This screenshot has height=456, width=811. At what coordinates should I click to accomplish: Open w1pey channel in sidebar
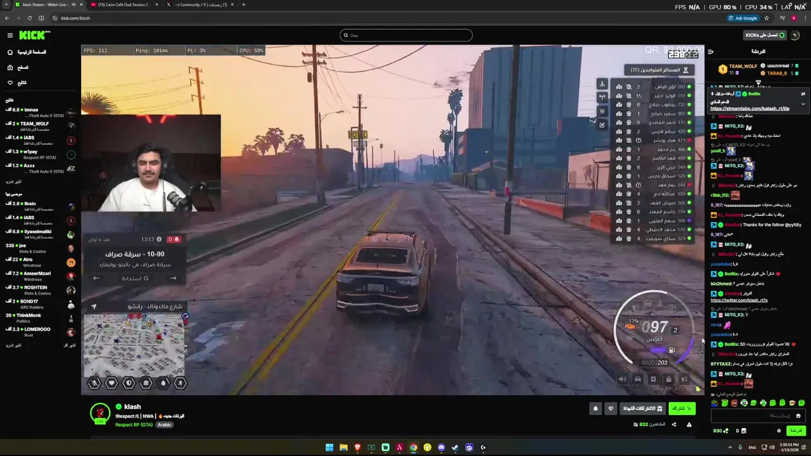39,155
